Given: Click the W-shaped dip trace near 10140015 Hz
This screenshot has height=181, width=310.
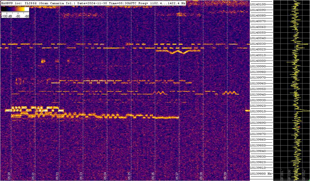Looking at the screenshot, I should (x=179, y=52).
